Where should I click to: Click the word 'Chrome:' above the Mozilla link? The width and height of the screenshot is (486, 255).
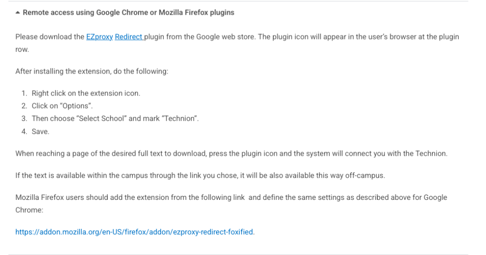[29, 210]
